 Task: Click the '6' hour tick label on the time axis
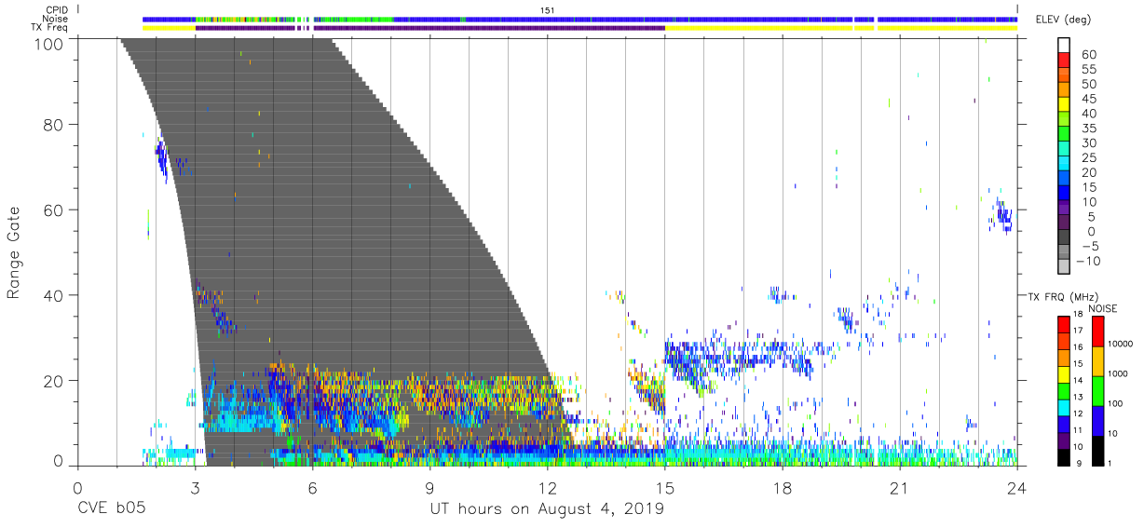[x=312, y=486]
